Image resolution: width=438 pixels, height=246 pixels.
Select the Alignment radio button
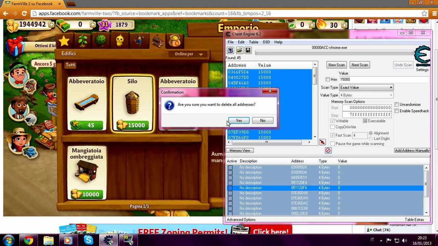(x=371, y=133)
